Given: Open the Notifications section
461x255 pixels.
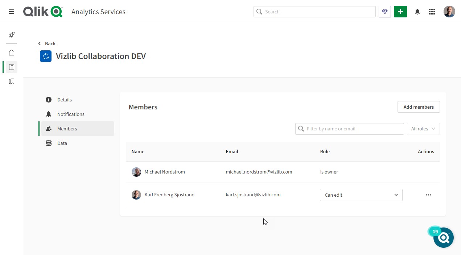Looking at the screenshot, I should pos(78,114).
